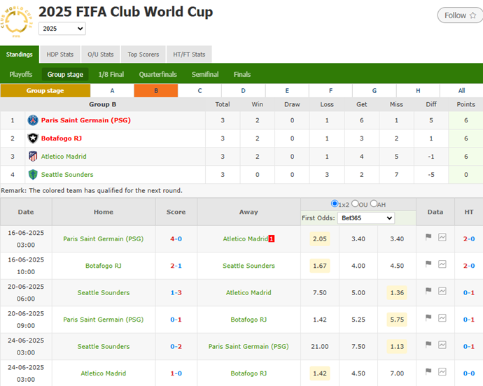Image resolution: width=483 pixels, height=386 pixels.
Task: Open Seattle Sounders in standings table
Action: [x=67, y=175]
